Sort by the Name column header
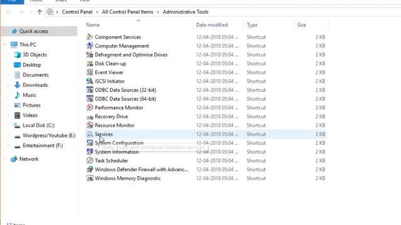The image size is (401, 225). tap(93, 25)
